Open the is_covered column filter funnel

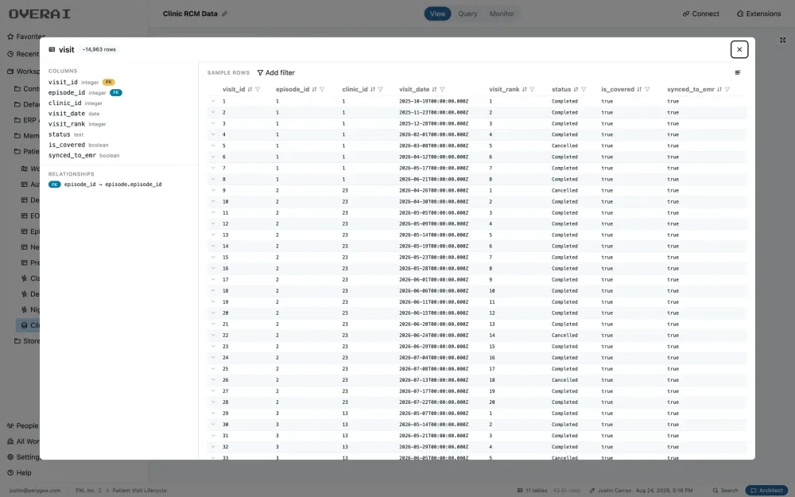[x=647, y=89]
